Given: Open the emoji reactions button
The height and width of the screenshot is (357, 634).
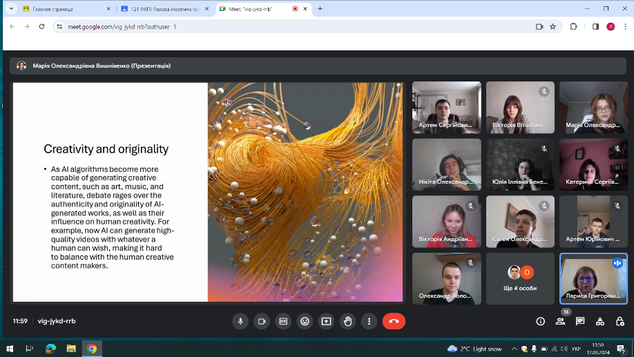Looking at the screenshot, I should [305, 321].
